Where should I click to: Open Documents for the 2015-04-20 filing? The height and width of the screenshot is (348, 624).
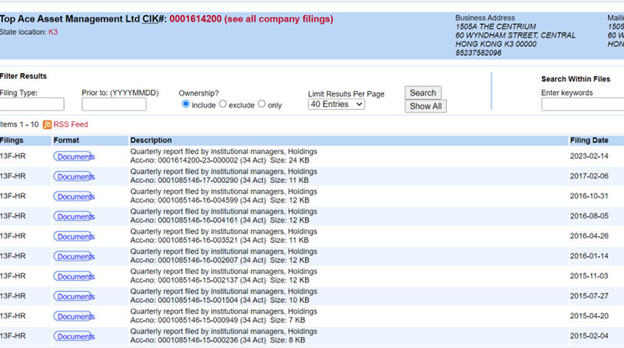(74, 316)
